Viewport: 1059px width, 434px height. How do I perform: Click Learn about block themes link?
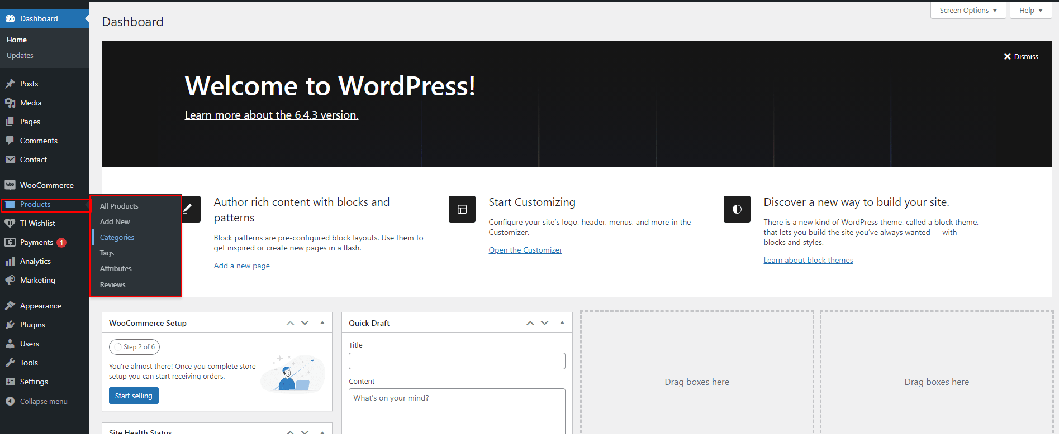point(809,260)
